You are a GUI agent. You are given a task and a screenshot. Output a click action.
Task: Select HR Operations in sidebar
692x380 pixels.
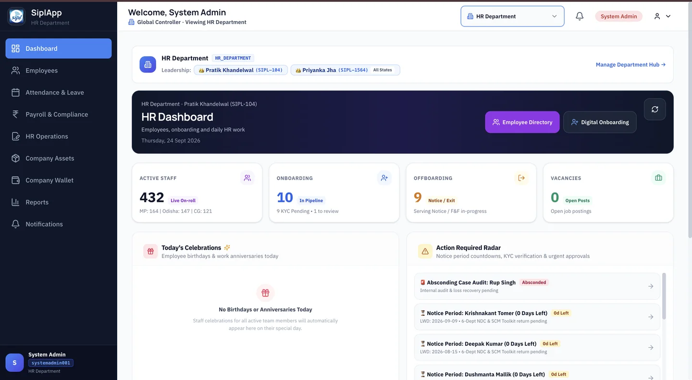pos(59,136)
